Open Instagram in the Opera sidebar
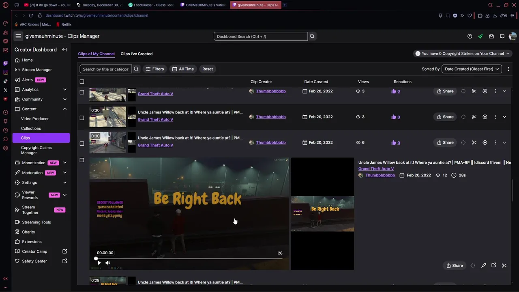Screen dimensions: 519x292 tap(5, 72)
